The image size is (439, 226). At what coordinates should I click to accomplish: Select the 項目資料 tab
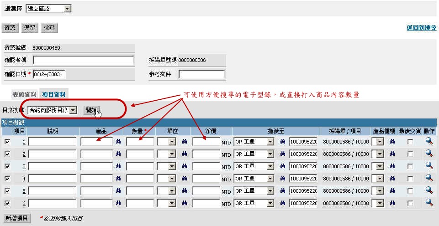[x=54, y=95]
